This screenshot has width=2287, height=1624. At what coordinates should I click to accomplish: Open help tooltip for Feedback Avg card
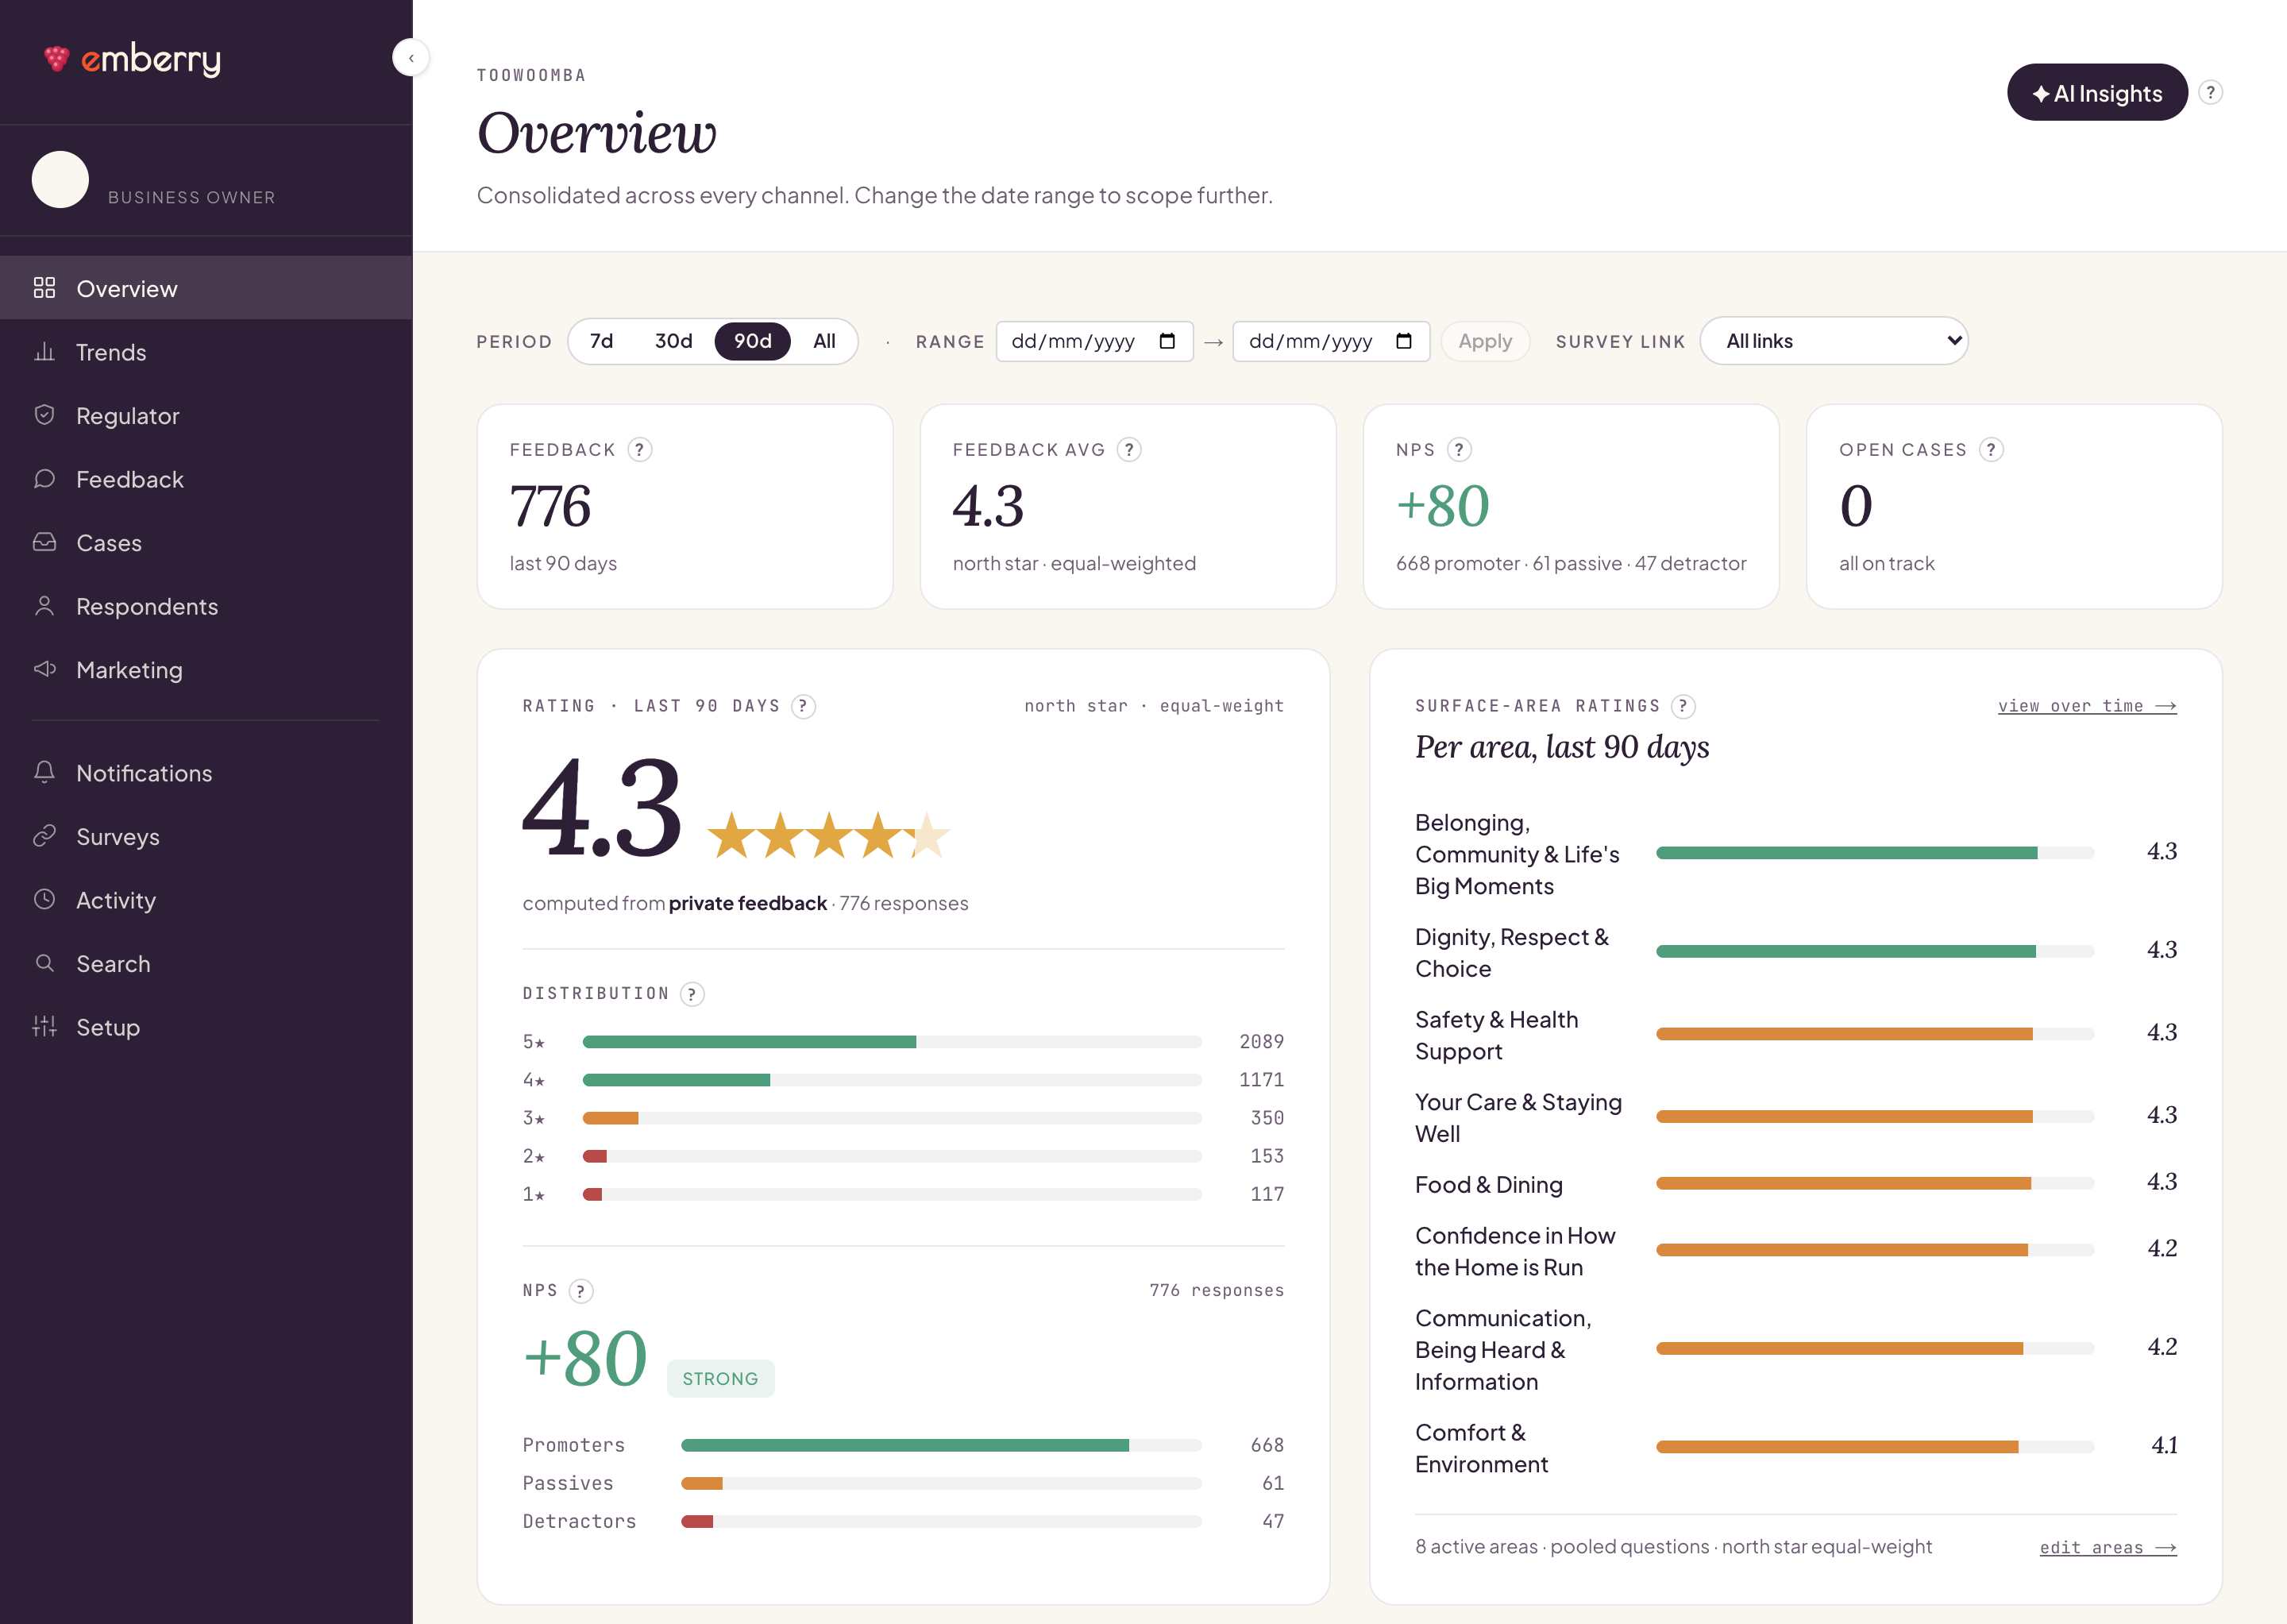tap(1129, 450)
